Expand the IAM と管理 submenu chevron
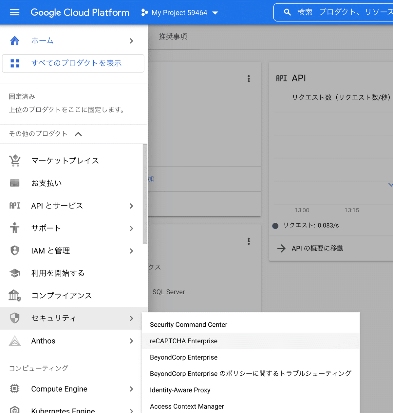Screen dimensions: 393x413 [131, 251]
